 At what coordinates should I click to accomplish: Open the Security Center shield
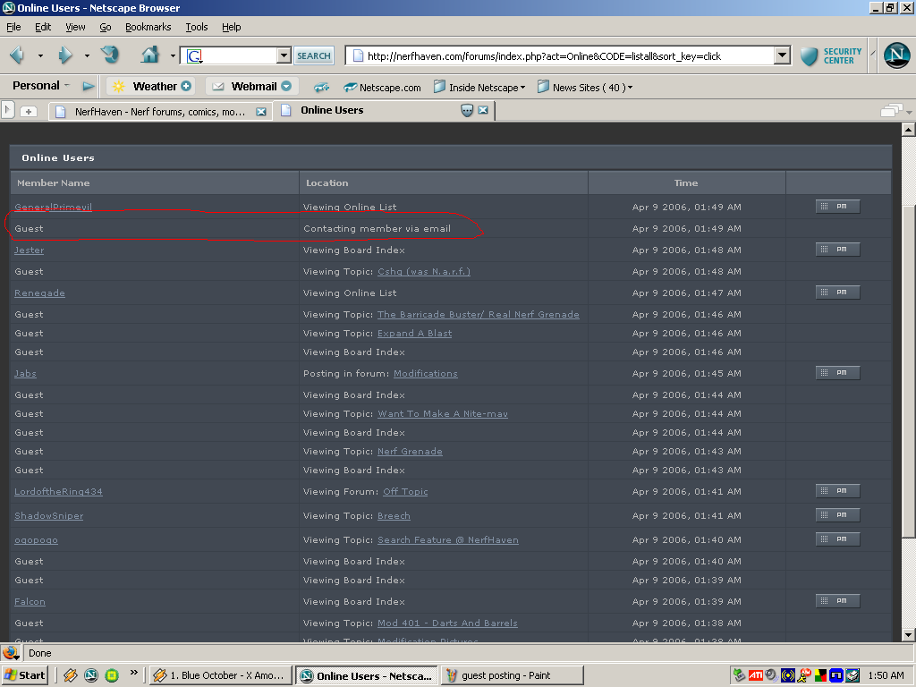point(810,56)
